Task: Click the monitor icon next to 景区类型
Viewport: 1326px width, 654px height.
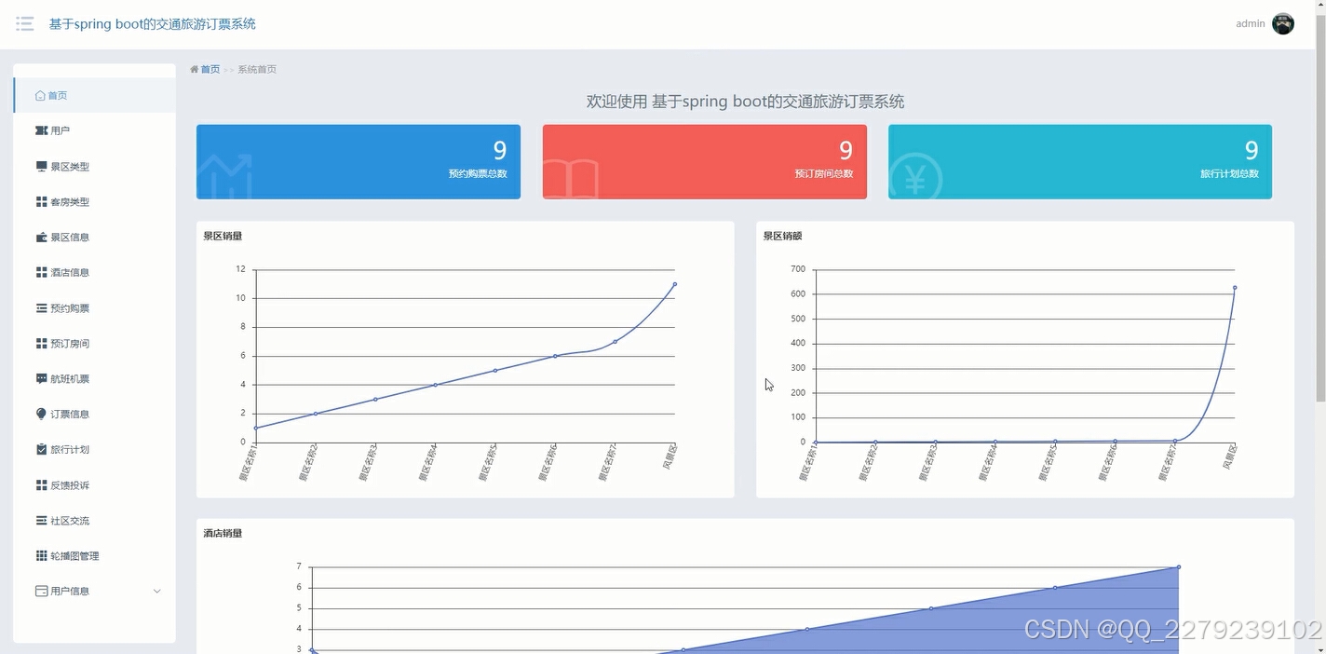Action: point(41,166)
